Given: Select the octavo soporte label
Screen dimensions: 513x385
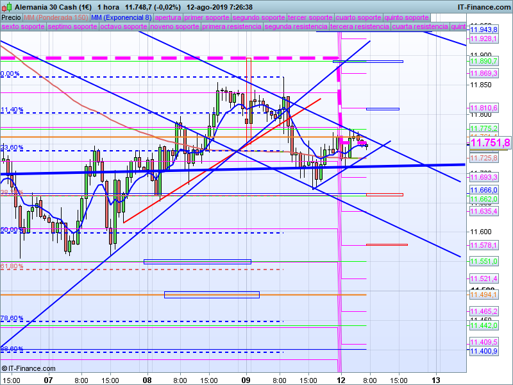Looking at the screenshot, I should pos(124,26).
